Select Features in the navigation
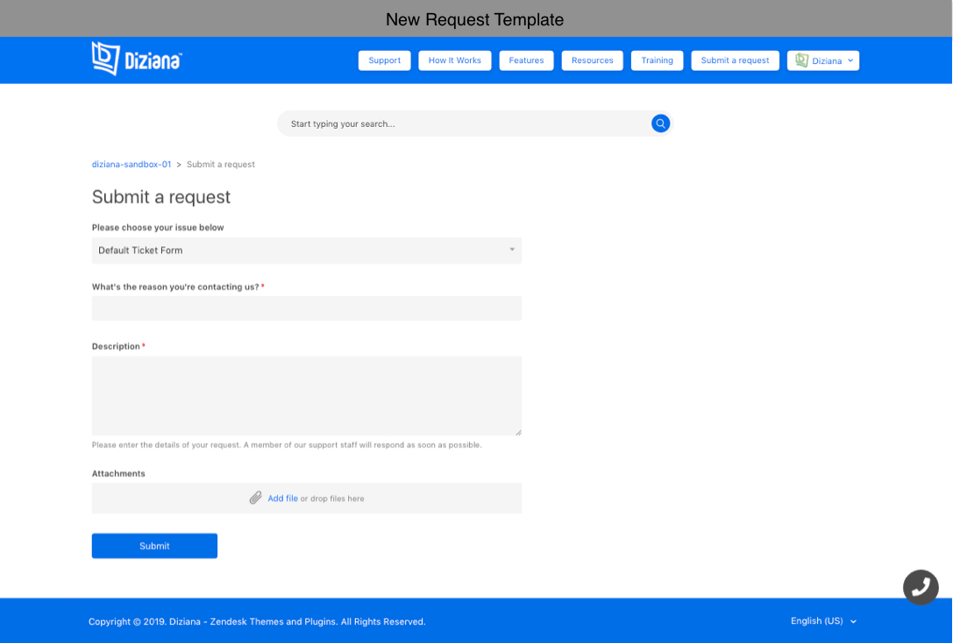Image resolution: width=953 pixels, height=643 pixels. 526,60
